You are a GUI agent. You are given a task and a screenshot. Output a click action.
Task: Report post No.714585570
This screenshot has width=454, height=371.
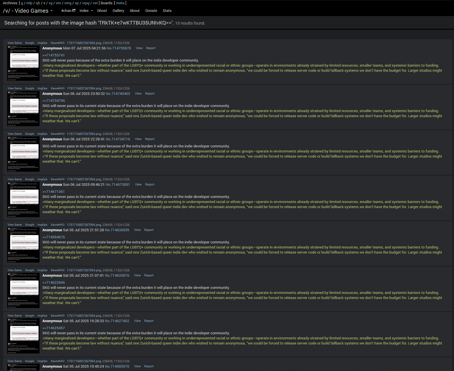click(149, 366)
